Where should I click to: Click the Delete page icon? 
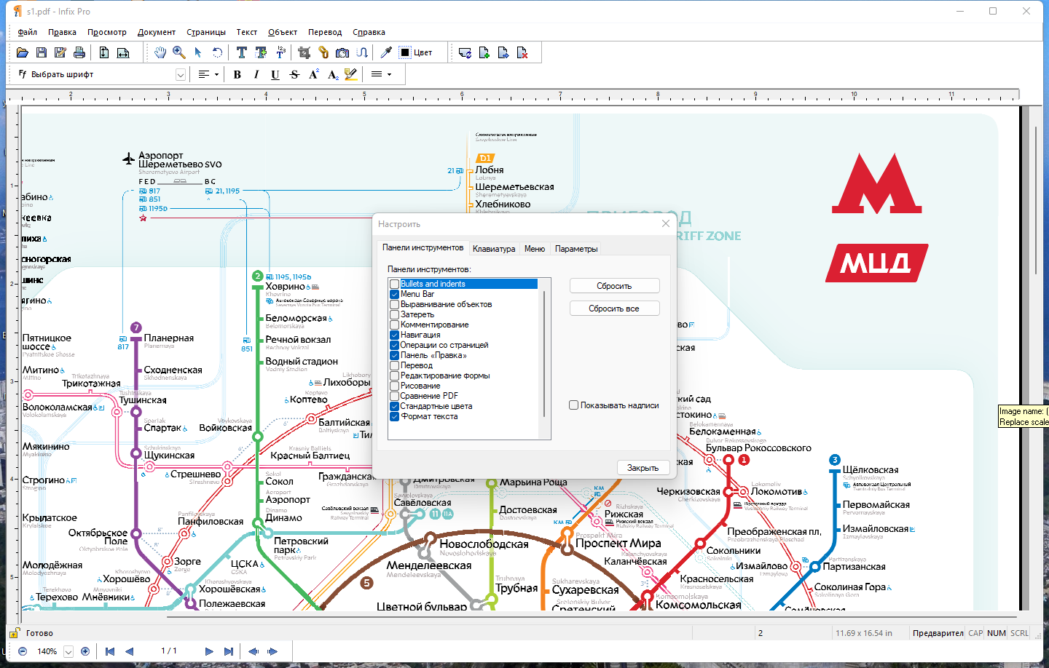[x=522, y=52]
